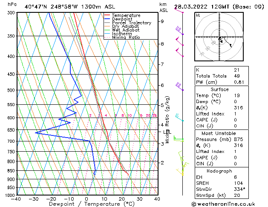Image resolution: width=268 pixels, height=207 pixels.
Task: Click the Isotherm legend label
Action: 122,34
